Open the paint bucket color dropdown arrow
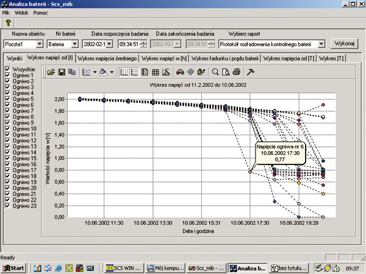Viewport: 366px width, 274px height. 112,72
